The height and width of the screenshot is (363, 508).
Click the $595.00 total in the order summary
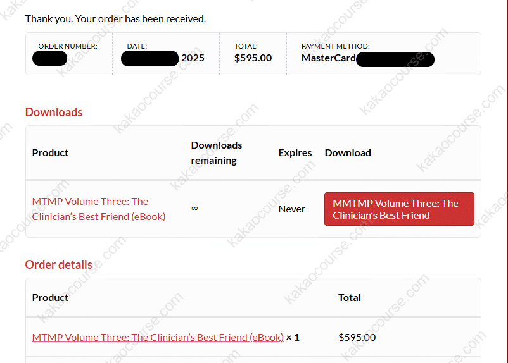pos(253,58)
